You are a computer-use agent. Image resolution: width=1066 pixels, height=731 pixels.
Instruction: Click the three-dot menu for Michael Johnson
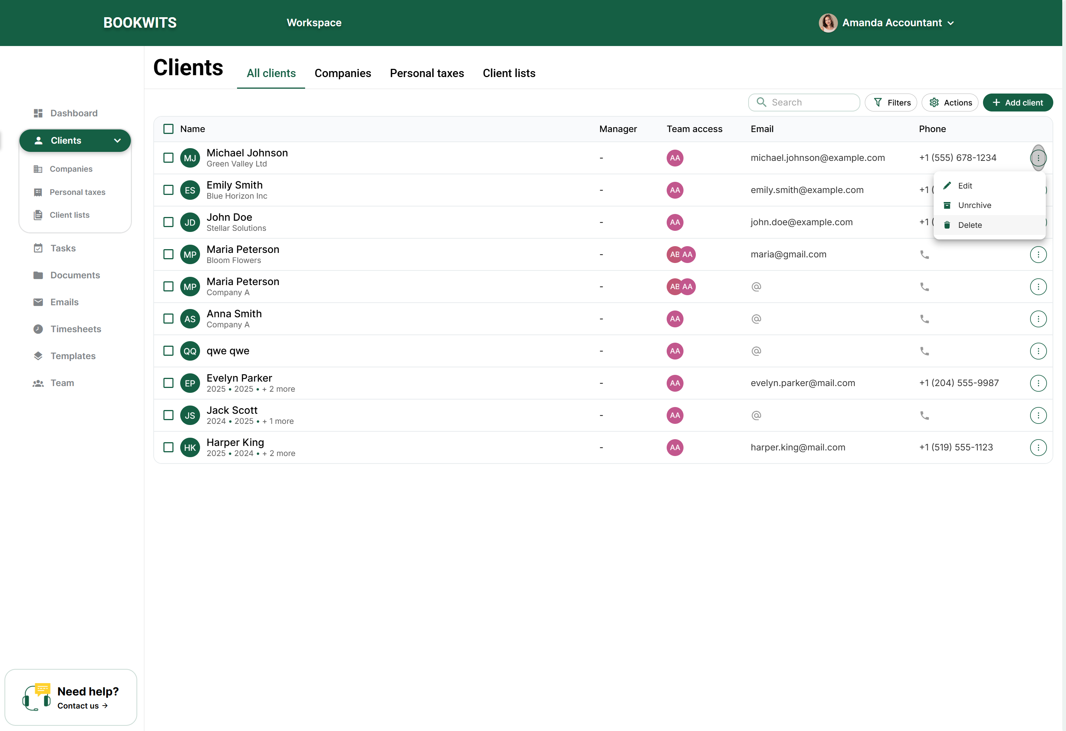click(1038, 158)
